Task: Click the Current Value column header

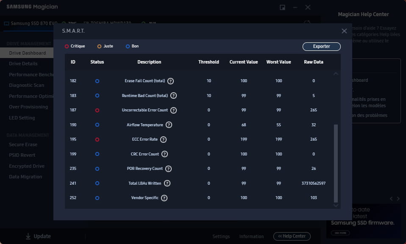Action: click(x=244, y=62)
